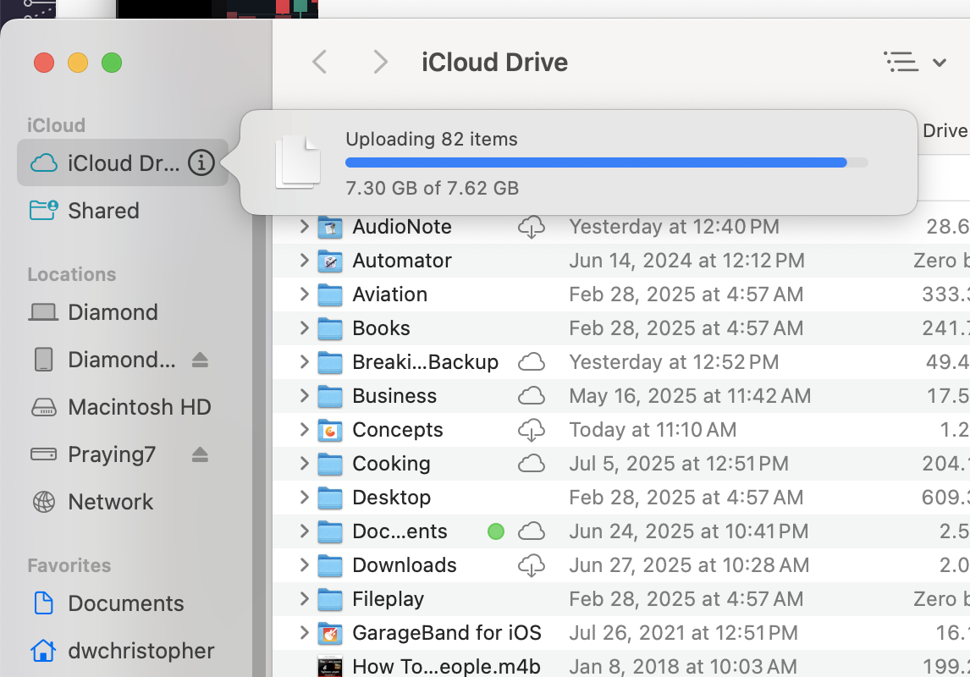Expand the GarageBand for iOS folder
This screenshot has width=970, height=677.
tap(304, 632)
